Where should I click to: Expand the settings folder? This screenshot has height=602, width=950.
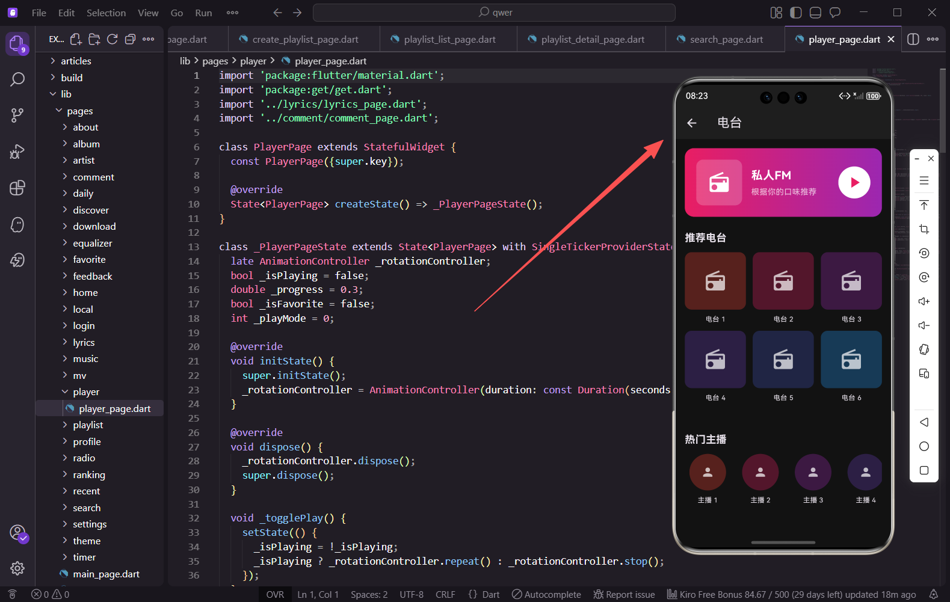click(99, 524)
